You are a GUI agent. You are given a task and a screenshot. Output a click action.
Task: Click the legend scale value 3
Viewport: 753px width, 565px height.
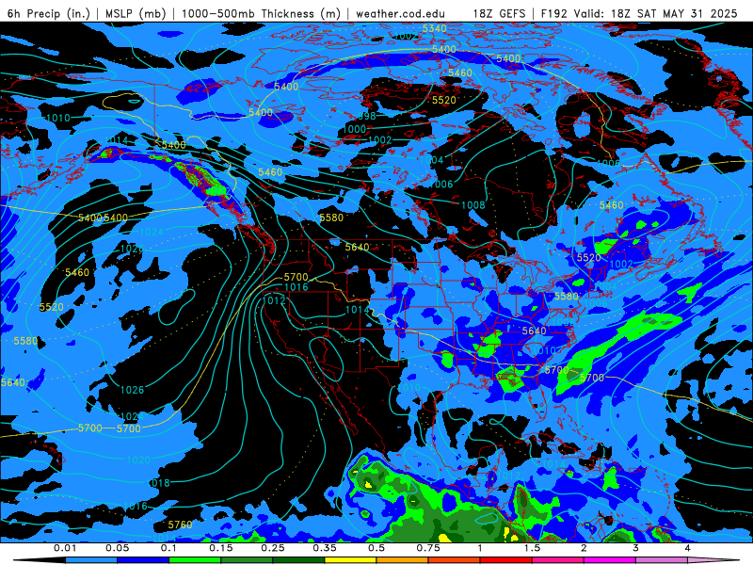(x=635, y=548)
